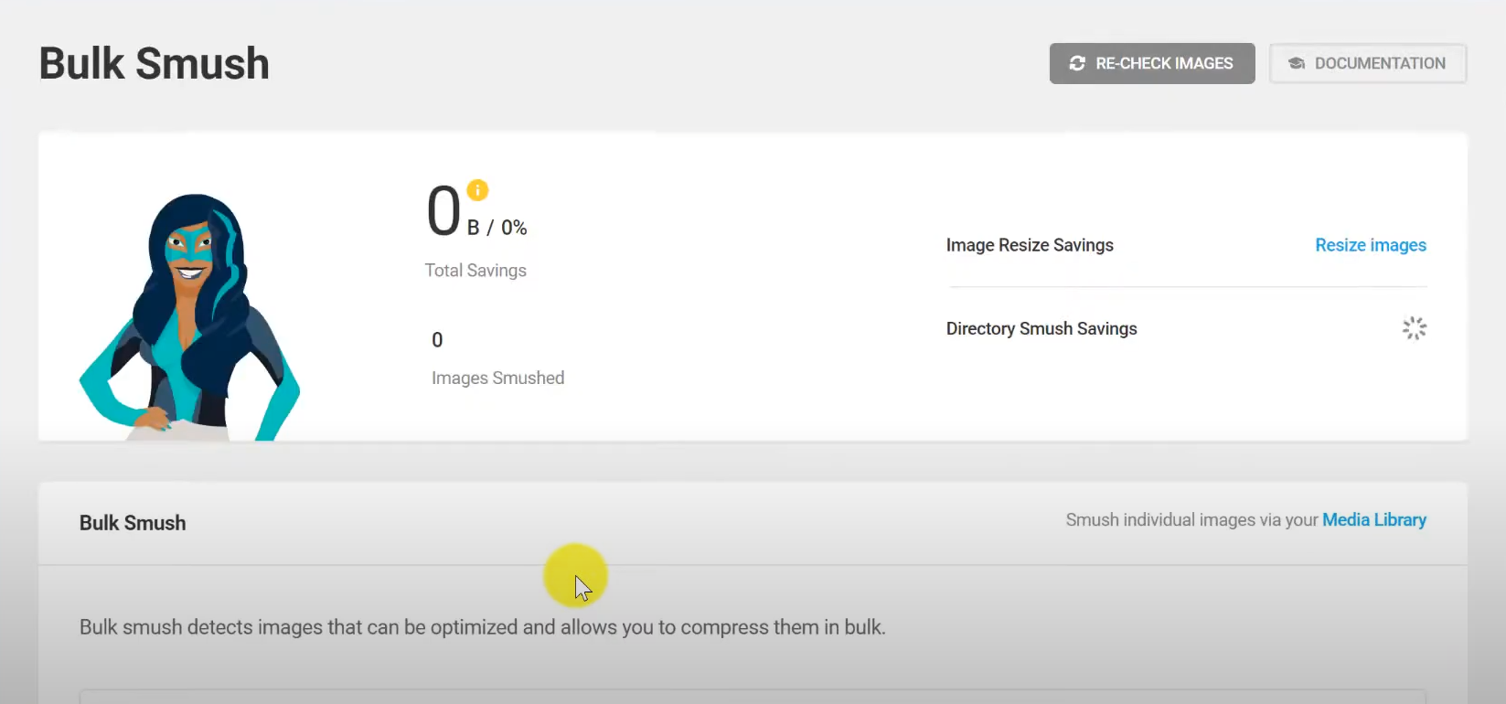
Task: Click the yellow info icon beside total savings
Action: click(477, 190)
